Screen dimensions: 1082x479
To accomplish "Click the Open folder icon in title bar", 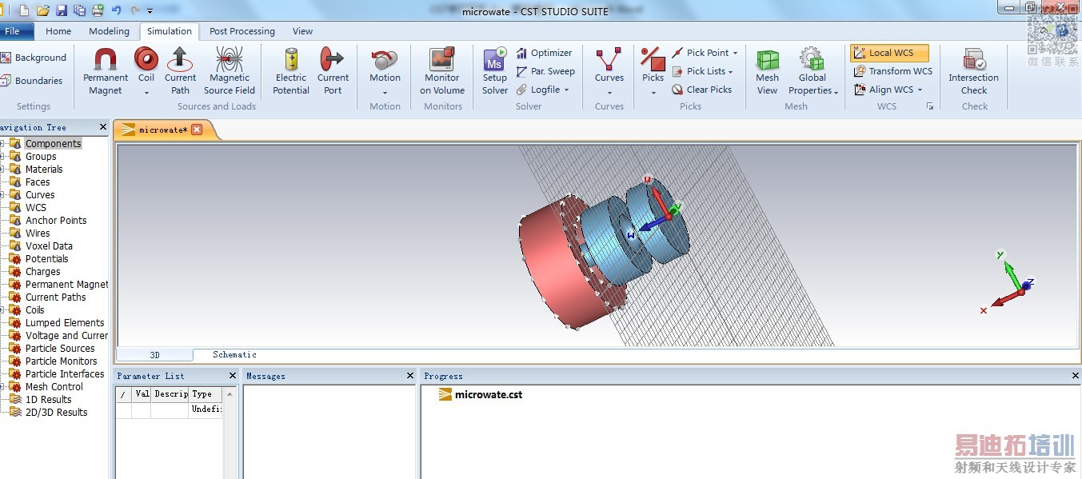I will (42, 10).
